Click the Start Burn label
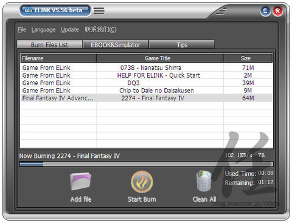This screenshot has width=292, height=223. [x=142, y=199]
